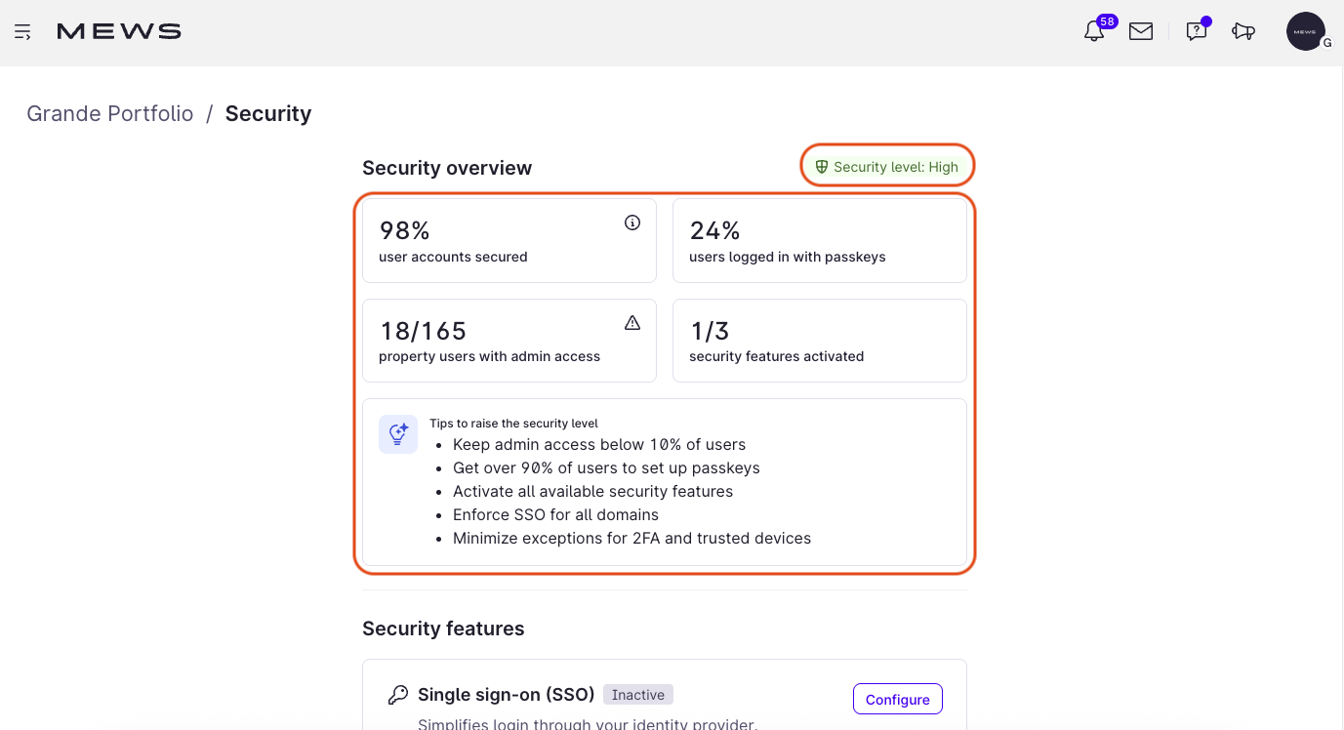The height and width of the screenshot is (730, 1344).
Task: Click the warning icon on admin access card
Action: point(632,321)
